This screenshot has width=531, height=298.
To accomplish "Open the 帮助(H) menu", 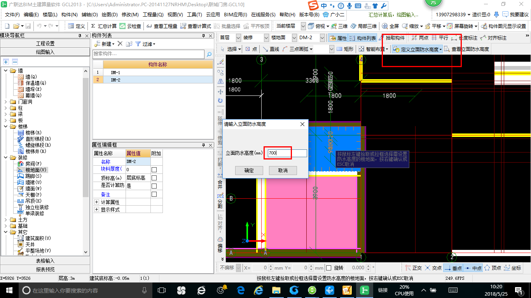I will point(287,15).
